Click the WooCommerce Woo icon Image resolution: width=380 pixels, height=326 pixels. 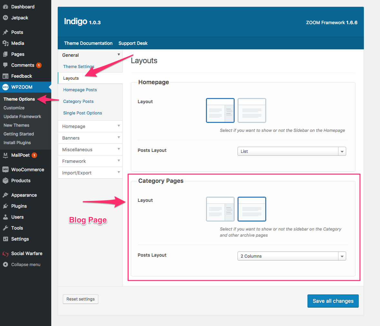[5, 169]
